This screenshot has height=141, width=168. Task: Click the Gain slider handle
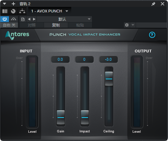pyautogui.click(x=61, y=117)
